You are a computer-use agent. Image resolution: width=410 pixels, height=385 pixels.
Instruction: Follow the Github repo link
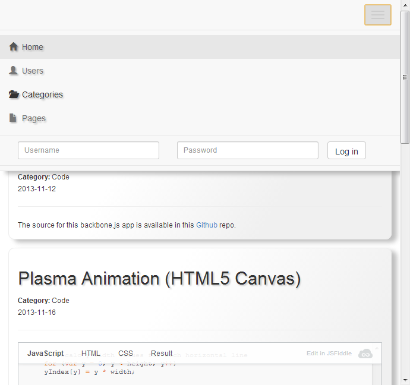(207, 225)
